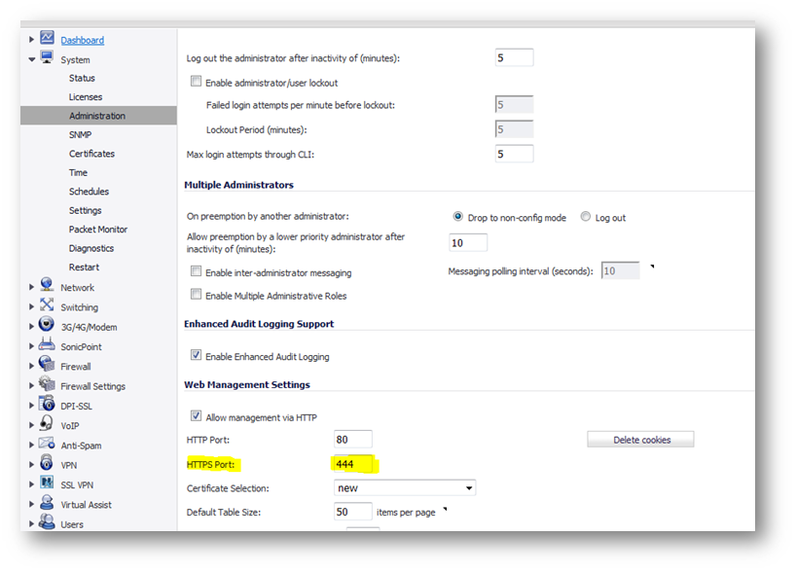Click the SonicPoint access point icon

point(47,344)
